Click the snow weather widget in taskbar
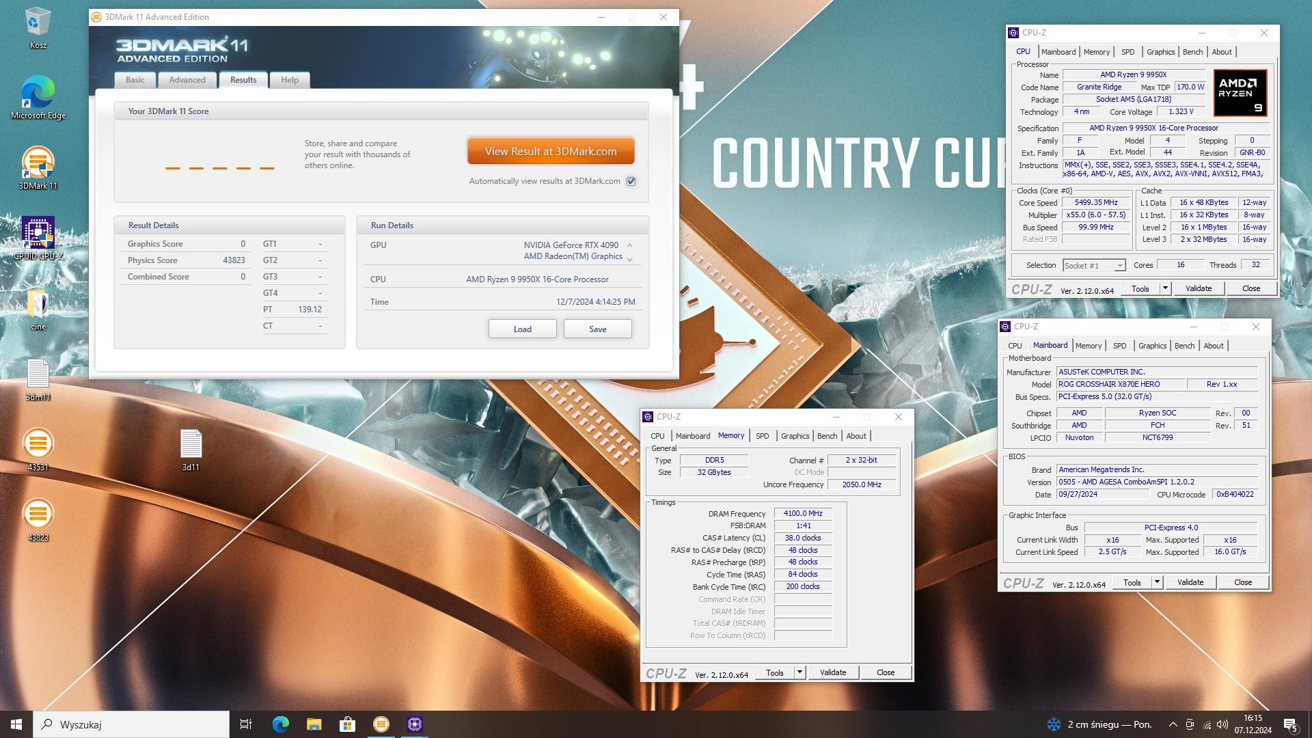The image size is (1312, 738). coord(1099,724)
